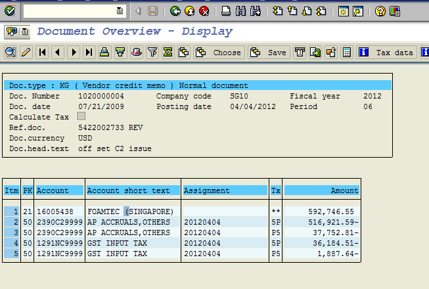The width and height of the screenshot is (429, 289).
Task: Click the Save layout button
Action: pyautogui.click(x=269, y=53)
